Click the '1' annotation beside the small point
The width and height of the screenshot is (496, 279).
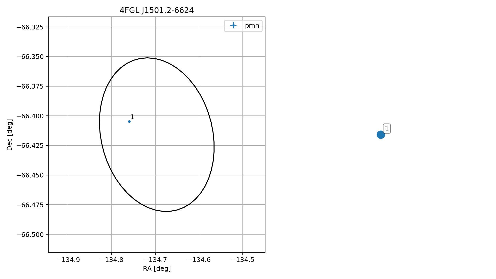[x=132, y=117]
